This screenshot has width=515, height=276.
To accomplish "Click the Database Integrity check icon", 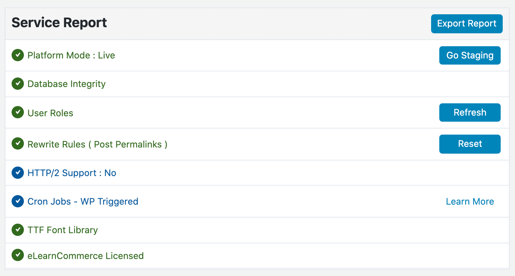I will [x=18, y=84].
